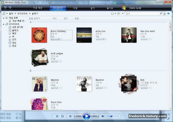
Task: Click the create playlist item icon
Action: pos(10,21)
